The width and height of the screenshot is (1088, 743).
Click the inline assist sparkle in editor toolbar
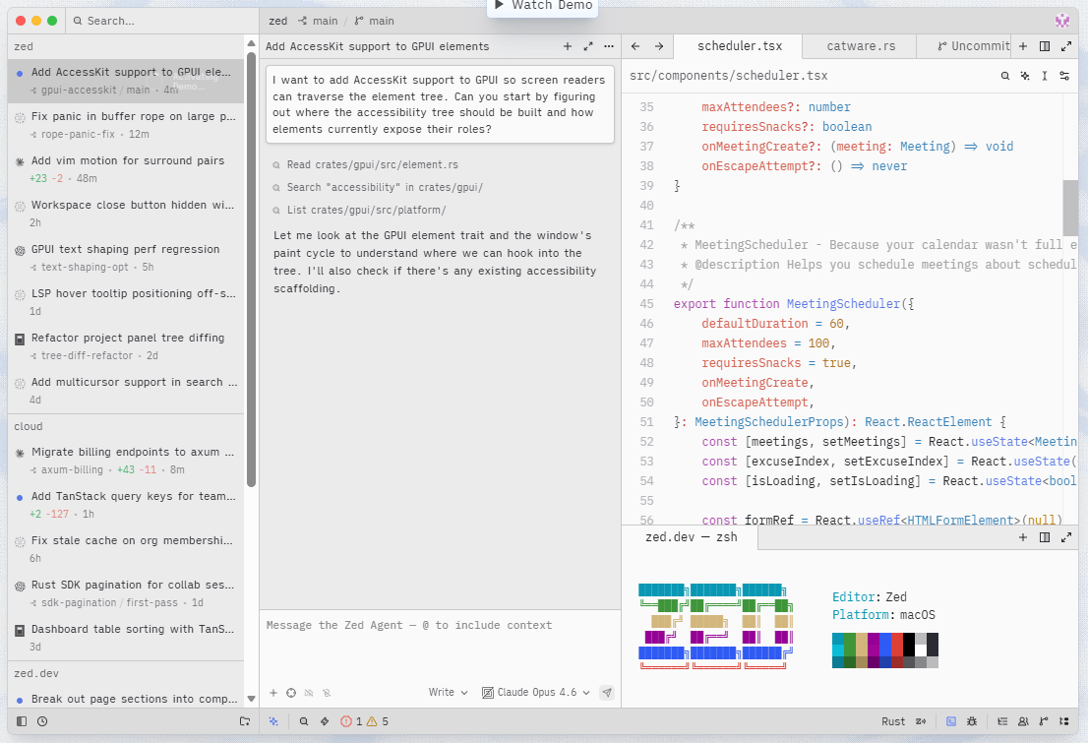point(1025,76)
